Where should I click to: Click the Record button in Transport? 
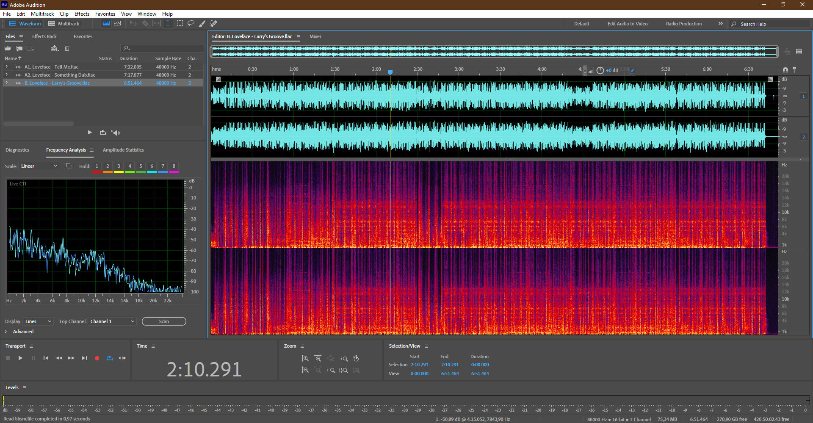(x=97, y=358)
